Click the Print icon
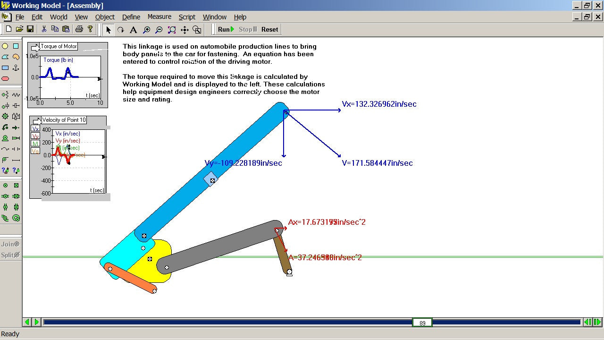The height and width of the screenshot is (340, 604). pyautogui.click(x=79, y=29)
